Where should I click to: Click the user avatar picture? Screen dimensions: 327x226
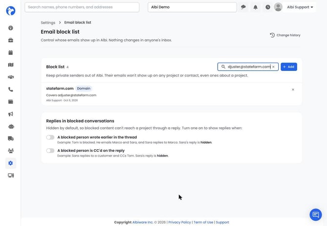click(x=278, y=7)
